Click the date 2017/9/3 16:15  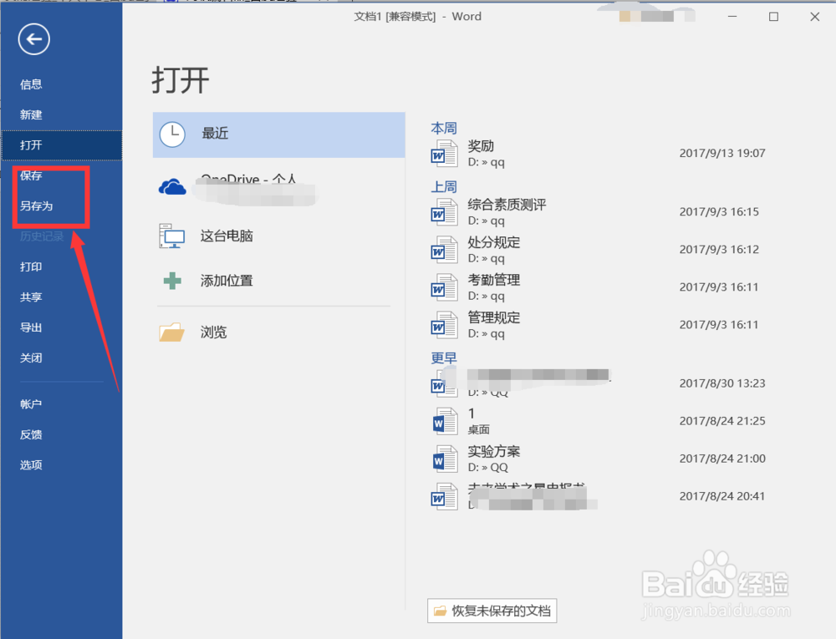719,212
